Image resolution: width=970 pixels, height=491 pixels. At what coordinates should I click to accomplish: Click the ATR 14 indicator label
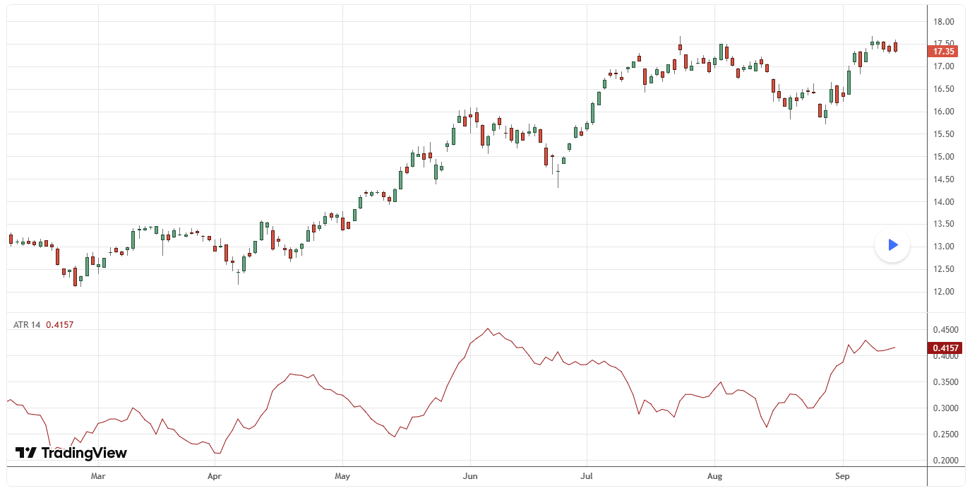point(27,325)
